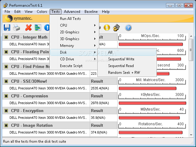This screenshot has width=196, height=147.
Task: Click the status bar disk test suite message
Action: 35,141
